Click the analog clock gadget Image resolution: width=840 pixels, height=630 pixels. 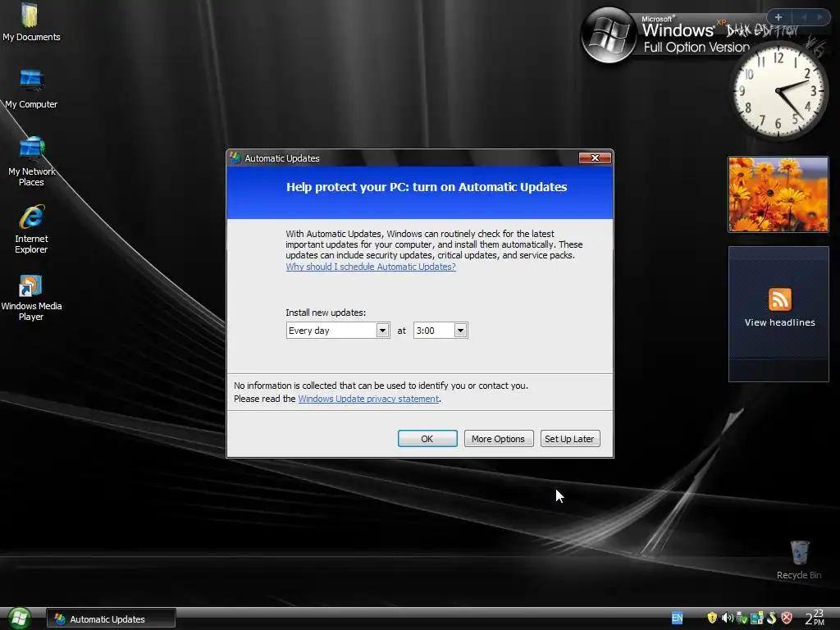pos(778,90)
